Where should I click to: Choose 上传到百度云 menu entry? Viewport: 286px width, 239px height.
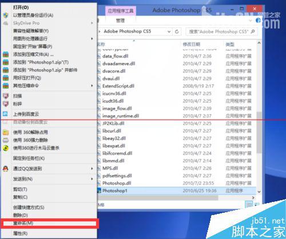(x=26, y=114)
